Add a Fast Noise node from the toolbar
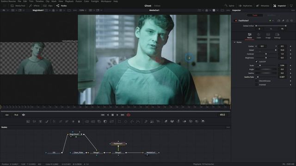Viewport: 296px width, 166px height. tap(34, 121)
